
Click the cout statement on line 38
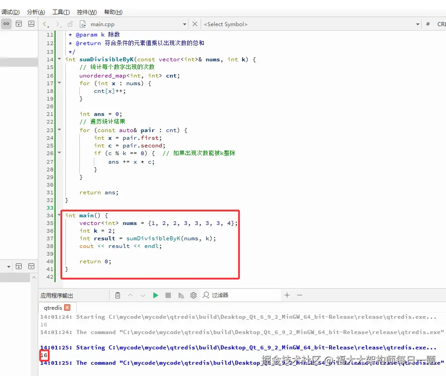[x=120, y=246]
